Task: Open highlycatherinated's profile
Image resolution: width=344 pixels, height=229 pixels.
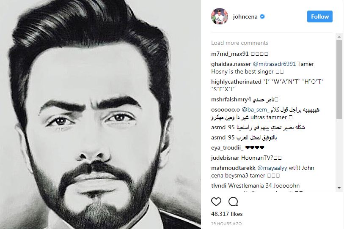Action: (x=236, y=82)
